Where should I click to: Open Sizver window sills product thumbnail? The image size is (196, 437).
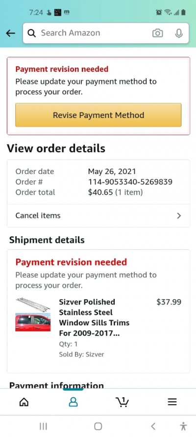[x=33, y=315]
